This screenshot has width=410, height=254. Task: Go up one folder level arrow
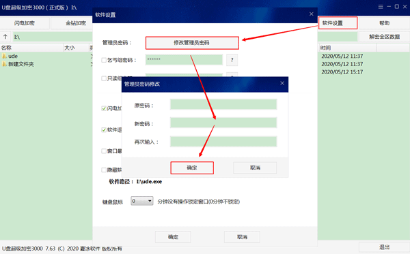click(x=5, y=37)
